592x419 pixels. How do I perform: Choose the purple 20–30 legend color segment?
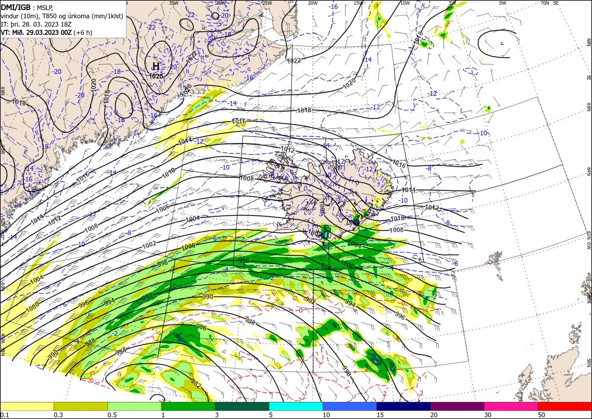(x=457, y=406)
